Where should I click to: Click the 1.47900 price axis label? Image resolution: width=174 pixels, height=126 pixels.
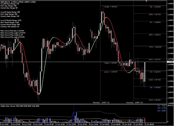point(171,53)
